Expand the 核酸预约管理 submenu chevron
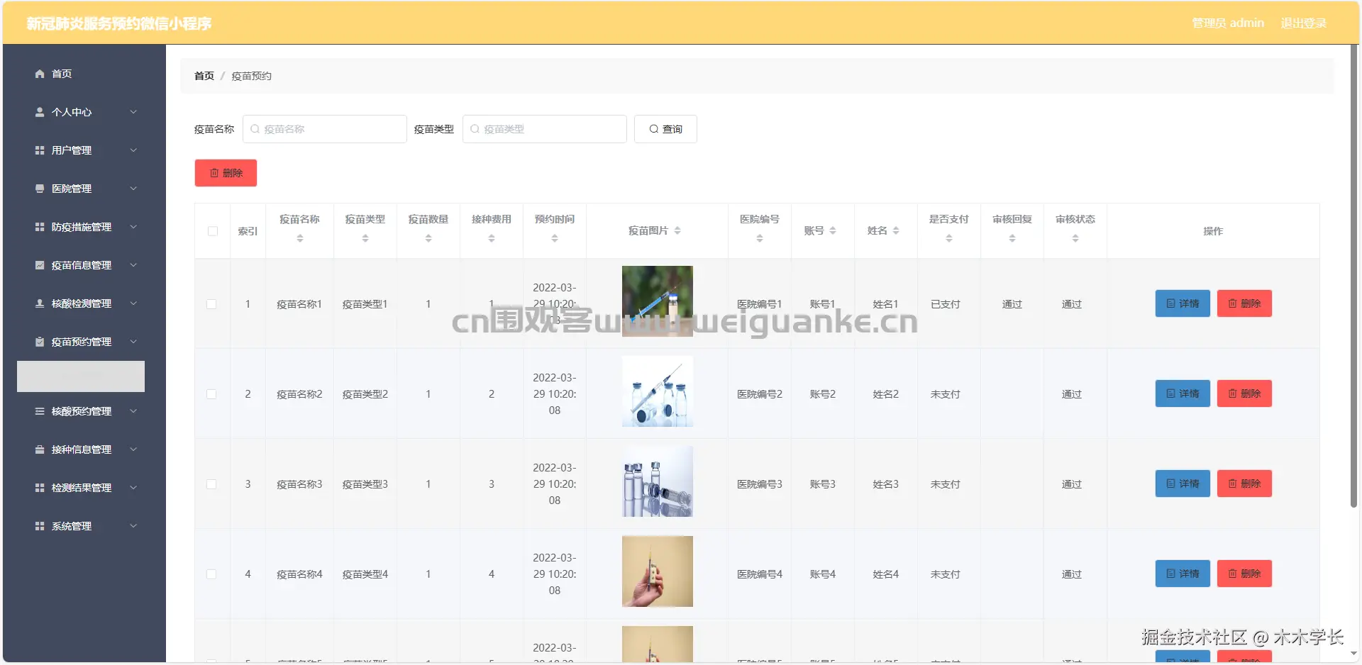 pyautogui.click(x=133, y=411)
